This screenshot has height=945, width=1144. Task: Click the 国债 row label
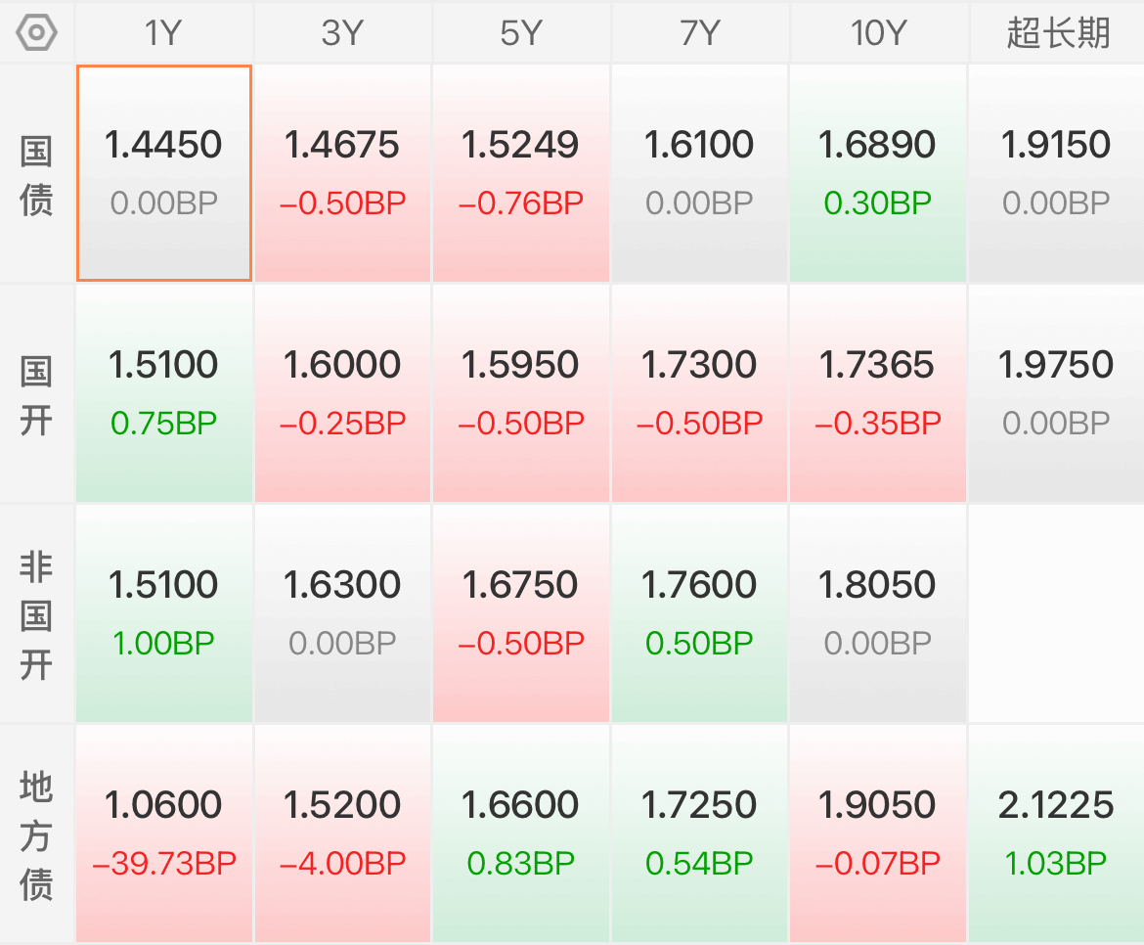(x=36, y=175)
